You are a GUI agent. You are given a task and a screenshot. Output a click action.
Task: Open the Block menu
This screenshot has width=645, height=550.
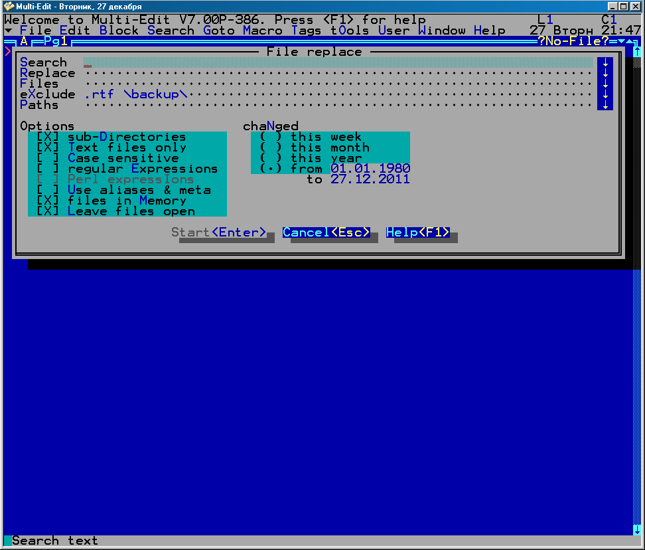[x=119, y=31]
